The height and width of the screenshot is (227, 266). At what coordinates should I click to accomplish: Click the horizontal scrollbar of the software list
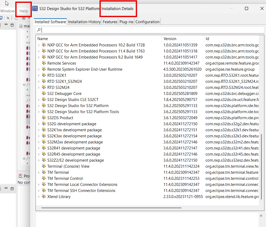point(111,208)
